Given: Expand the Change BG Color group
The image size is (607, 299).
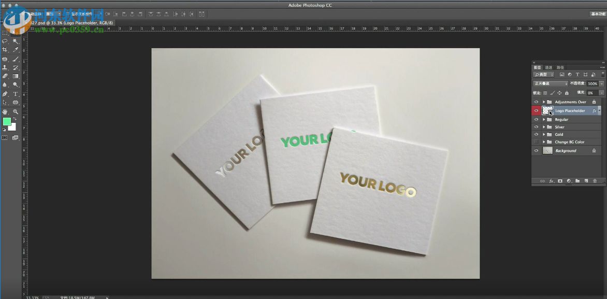Looking at the screenshot, I should click(544, 142).
